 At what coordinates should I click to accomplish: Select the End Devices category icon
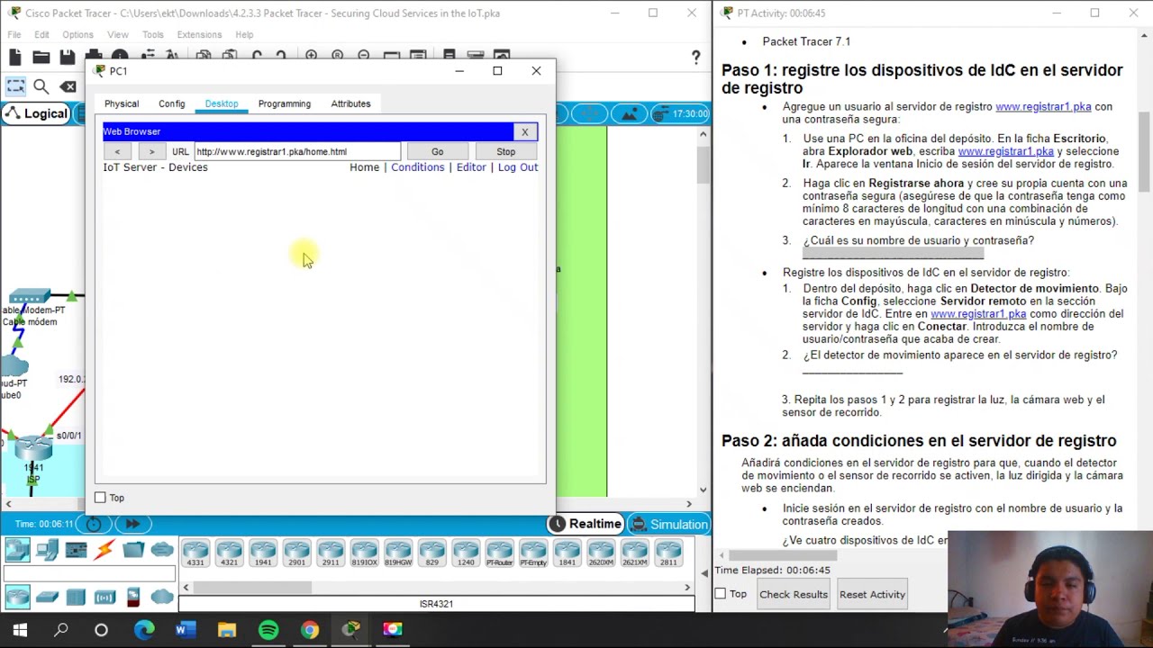point(47,549)
